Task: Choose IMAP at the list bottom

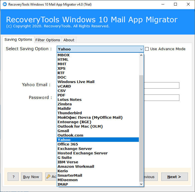Action: 98,184
